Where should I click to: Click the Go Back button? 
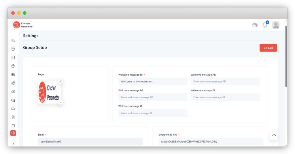[x=268, y=48]
